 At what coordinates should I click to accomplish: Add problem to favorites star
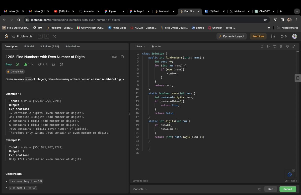[53, 64]
